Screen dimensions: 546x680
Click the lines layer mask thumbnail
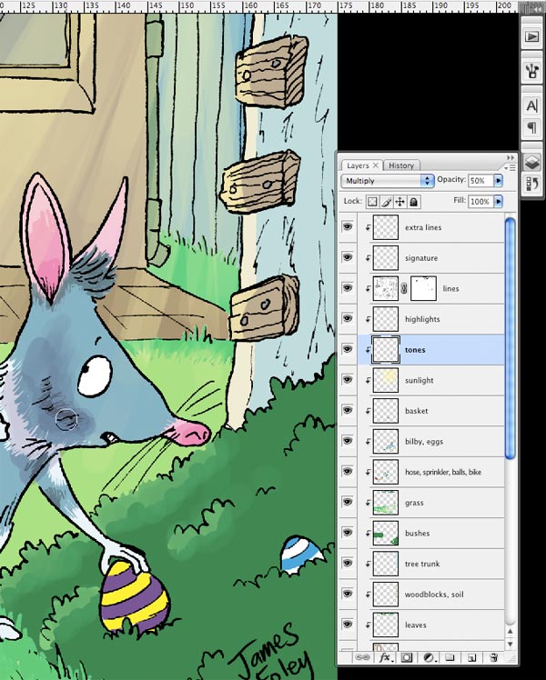(423, 288)
